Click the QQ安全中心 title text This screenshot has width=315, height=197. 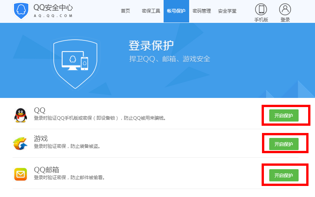[53, 8]
